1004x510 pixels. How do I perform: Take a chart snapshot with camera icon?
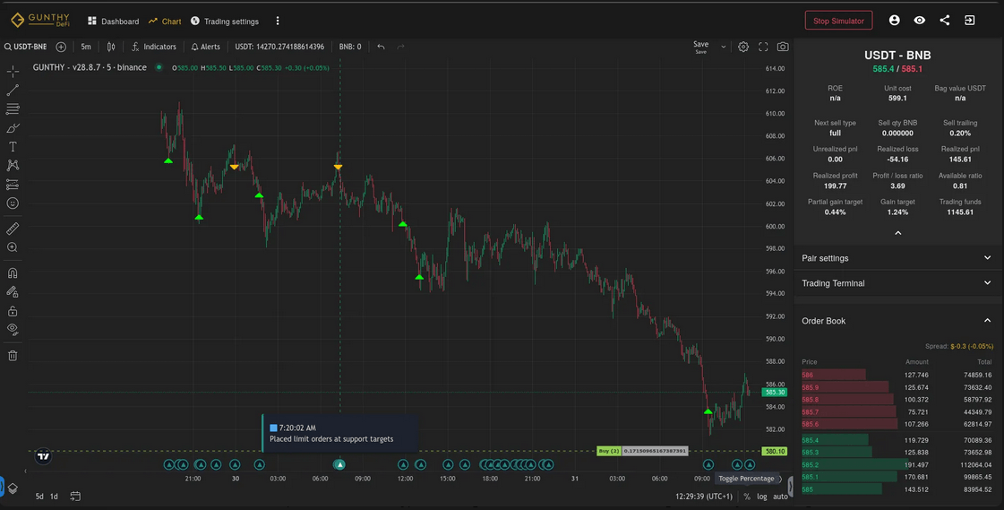coord(783,47)
